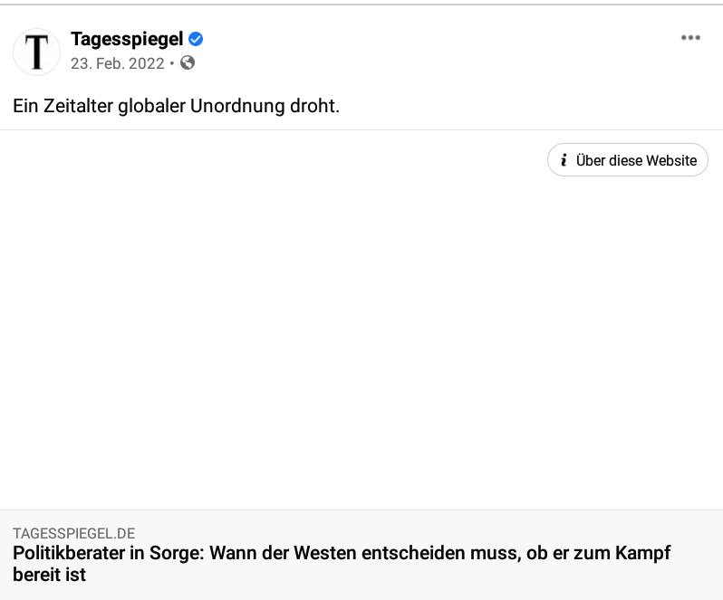Click the blank link preview image area
This screenshot has width=723, height=600.
pyautogui.click(x=361, y=319)
